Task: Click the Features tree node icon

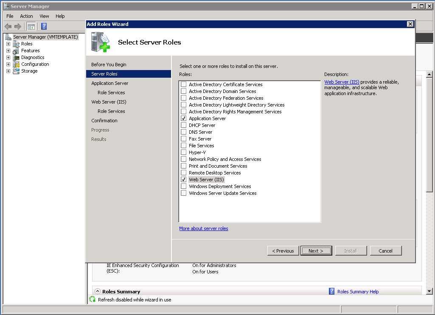Action: click(16, 51)
